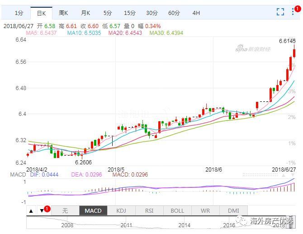The height and width of the screenshot is (234, 303).
Task: Show the 30-minute chart
Action: 151,13
